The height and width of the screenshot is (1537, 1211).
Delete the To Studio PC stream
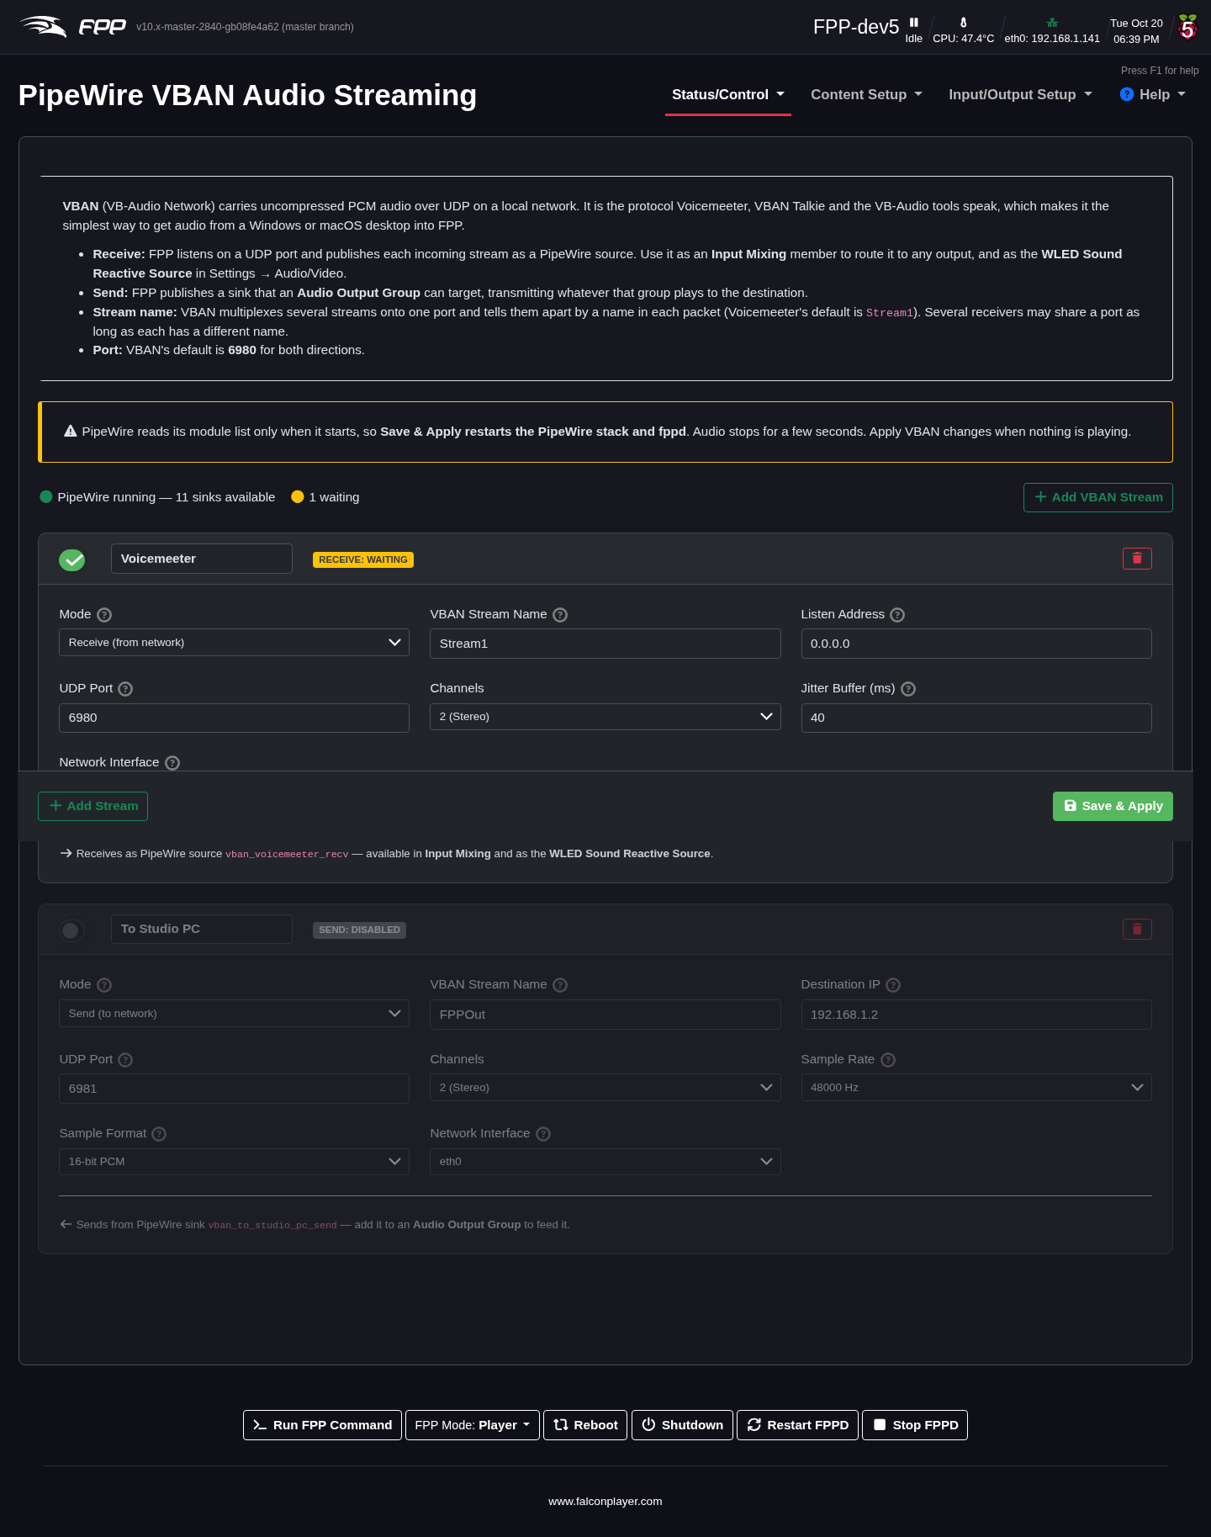coord(1137,929)
